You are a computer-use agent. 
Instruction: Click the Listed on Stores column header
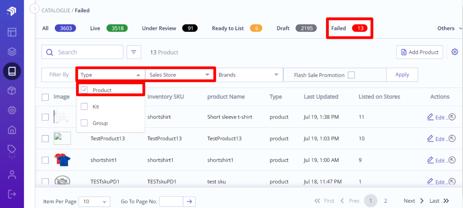point(379,97)
